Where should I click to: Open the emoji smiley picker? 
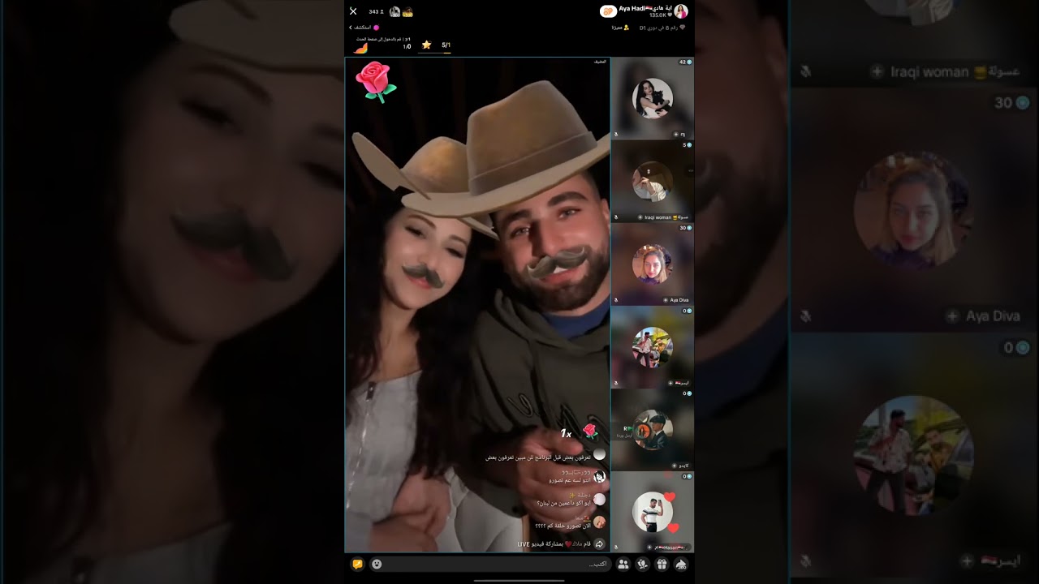[x=377, y=564]
